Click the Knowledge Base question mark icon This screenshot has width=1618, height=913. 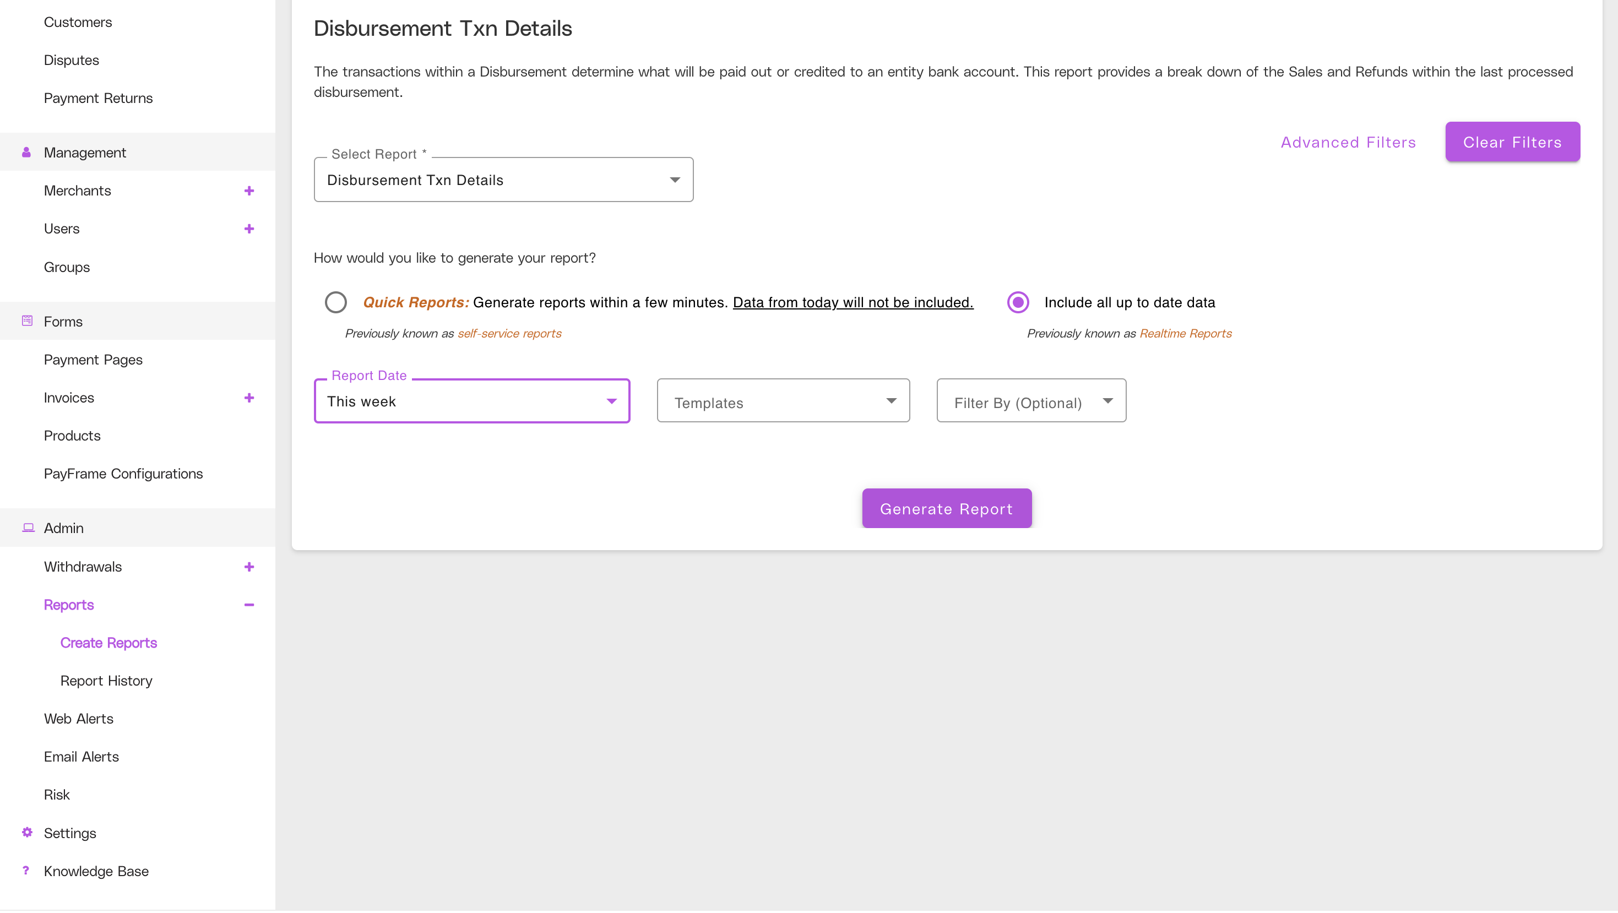[26, 870]
